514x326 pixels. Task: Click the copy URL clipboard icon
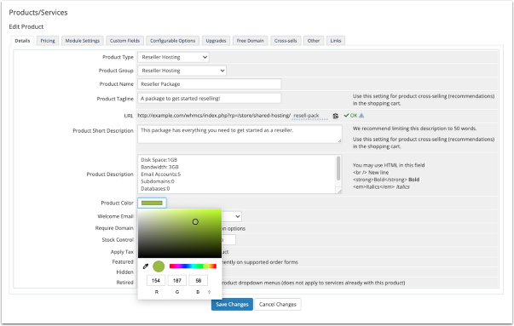tap(335, 116)
